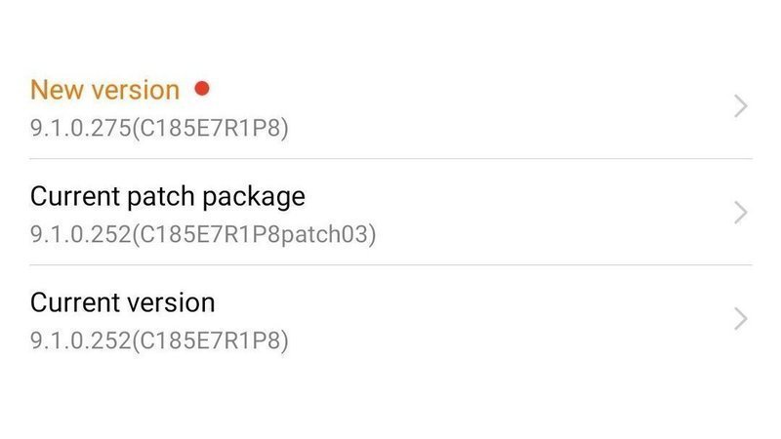Click the divider above Current version
Screen dimensions: 781x439
[390, 264]
